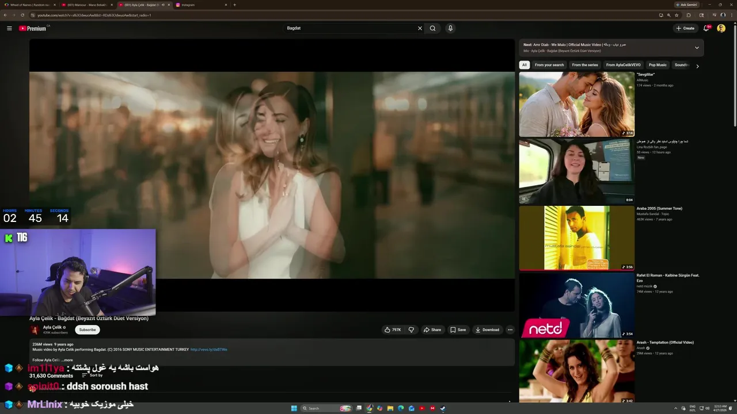Click the YouTube search input field

tap(350, 28)
